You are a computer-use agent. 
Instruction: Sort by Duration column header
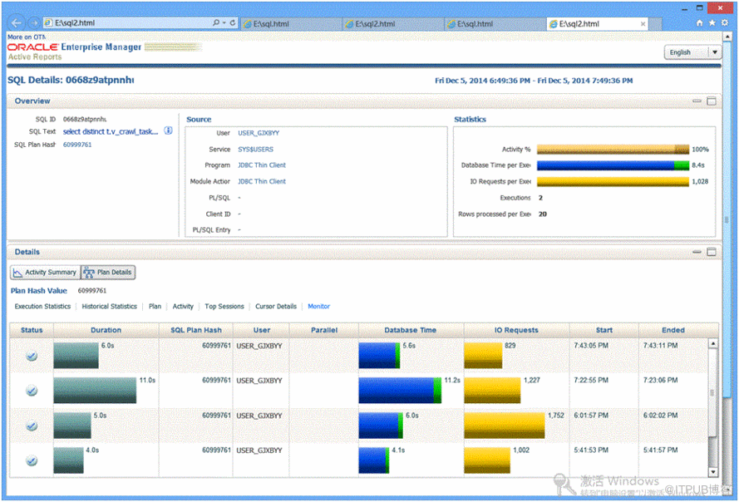[106, 330]
